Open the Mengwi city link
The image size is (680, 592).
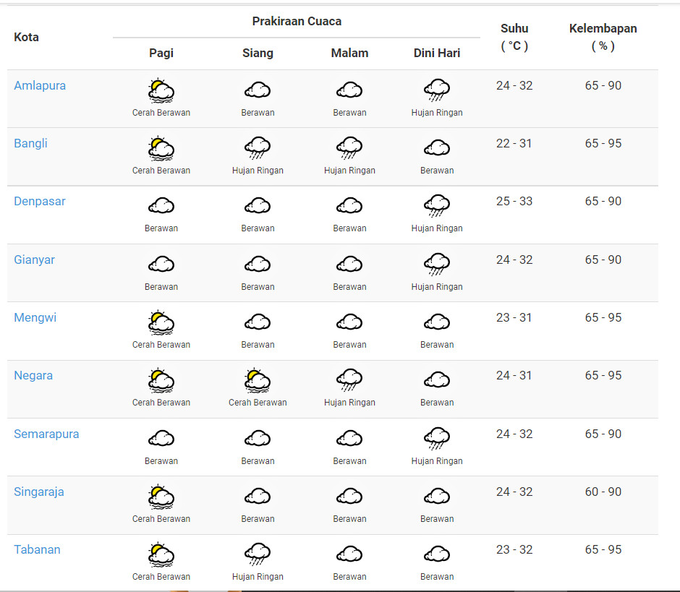(35, 317)
